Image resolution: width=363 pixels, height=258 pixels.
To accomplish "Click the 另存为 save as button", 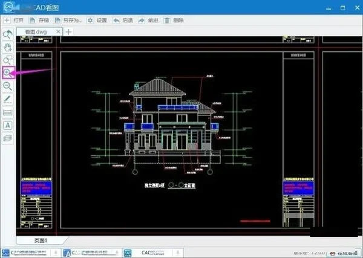I will point(68,21).
